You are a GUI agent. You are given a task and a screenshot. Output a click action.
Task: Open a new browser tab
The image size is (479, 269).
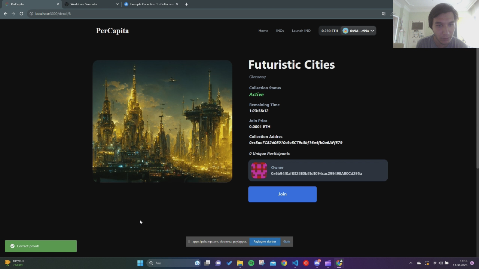tap(186, 4)
